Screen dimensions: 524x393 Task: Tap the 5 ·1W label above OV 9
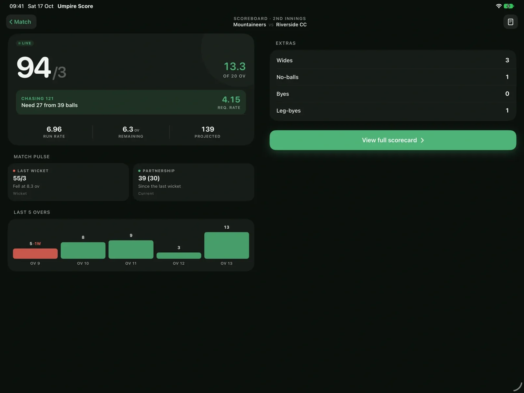pos(35,244)
